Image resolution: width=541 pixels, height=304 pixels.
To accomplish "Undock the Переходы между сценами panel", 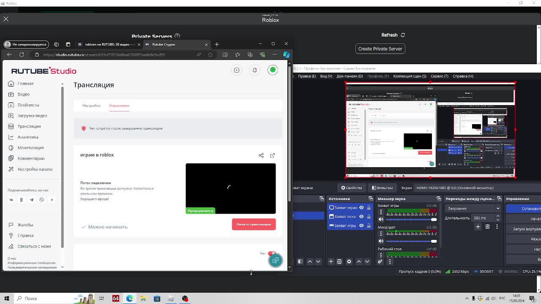I will pyautogui.click(x=499, y=199).
